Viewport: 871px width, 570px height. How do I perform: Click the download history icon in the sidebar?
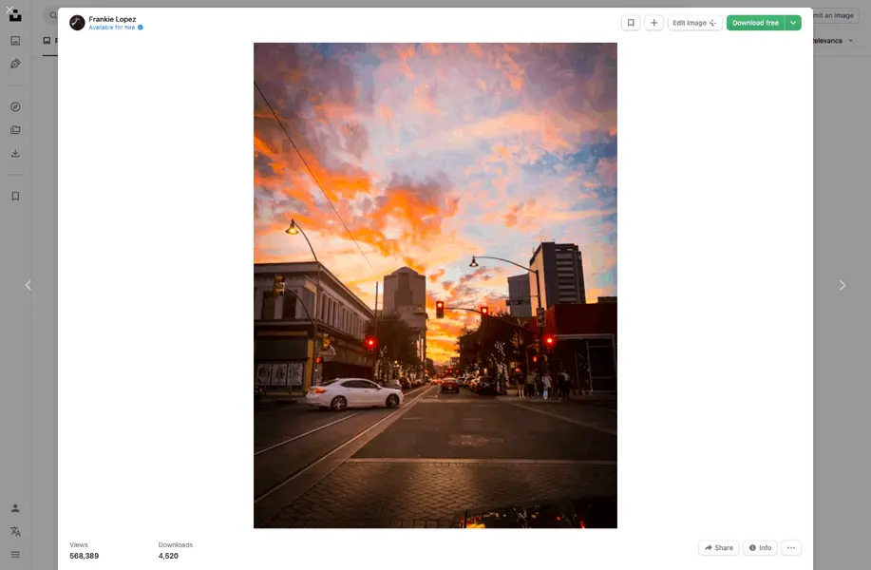pos(15,153)
